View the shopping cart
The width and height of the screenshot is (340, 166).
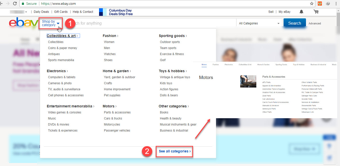[x=316, y=12]
